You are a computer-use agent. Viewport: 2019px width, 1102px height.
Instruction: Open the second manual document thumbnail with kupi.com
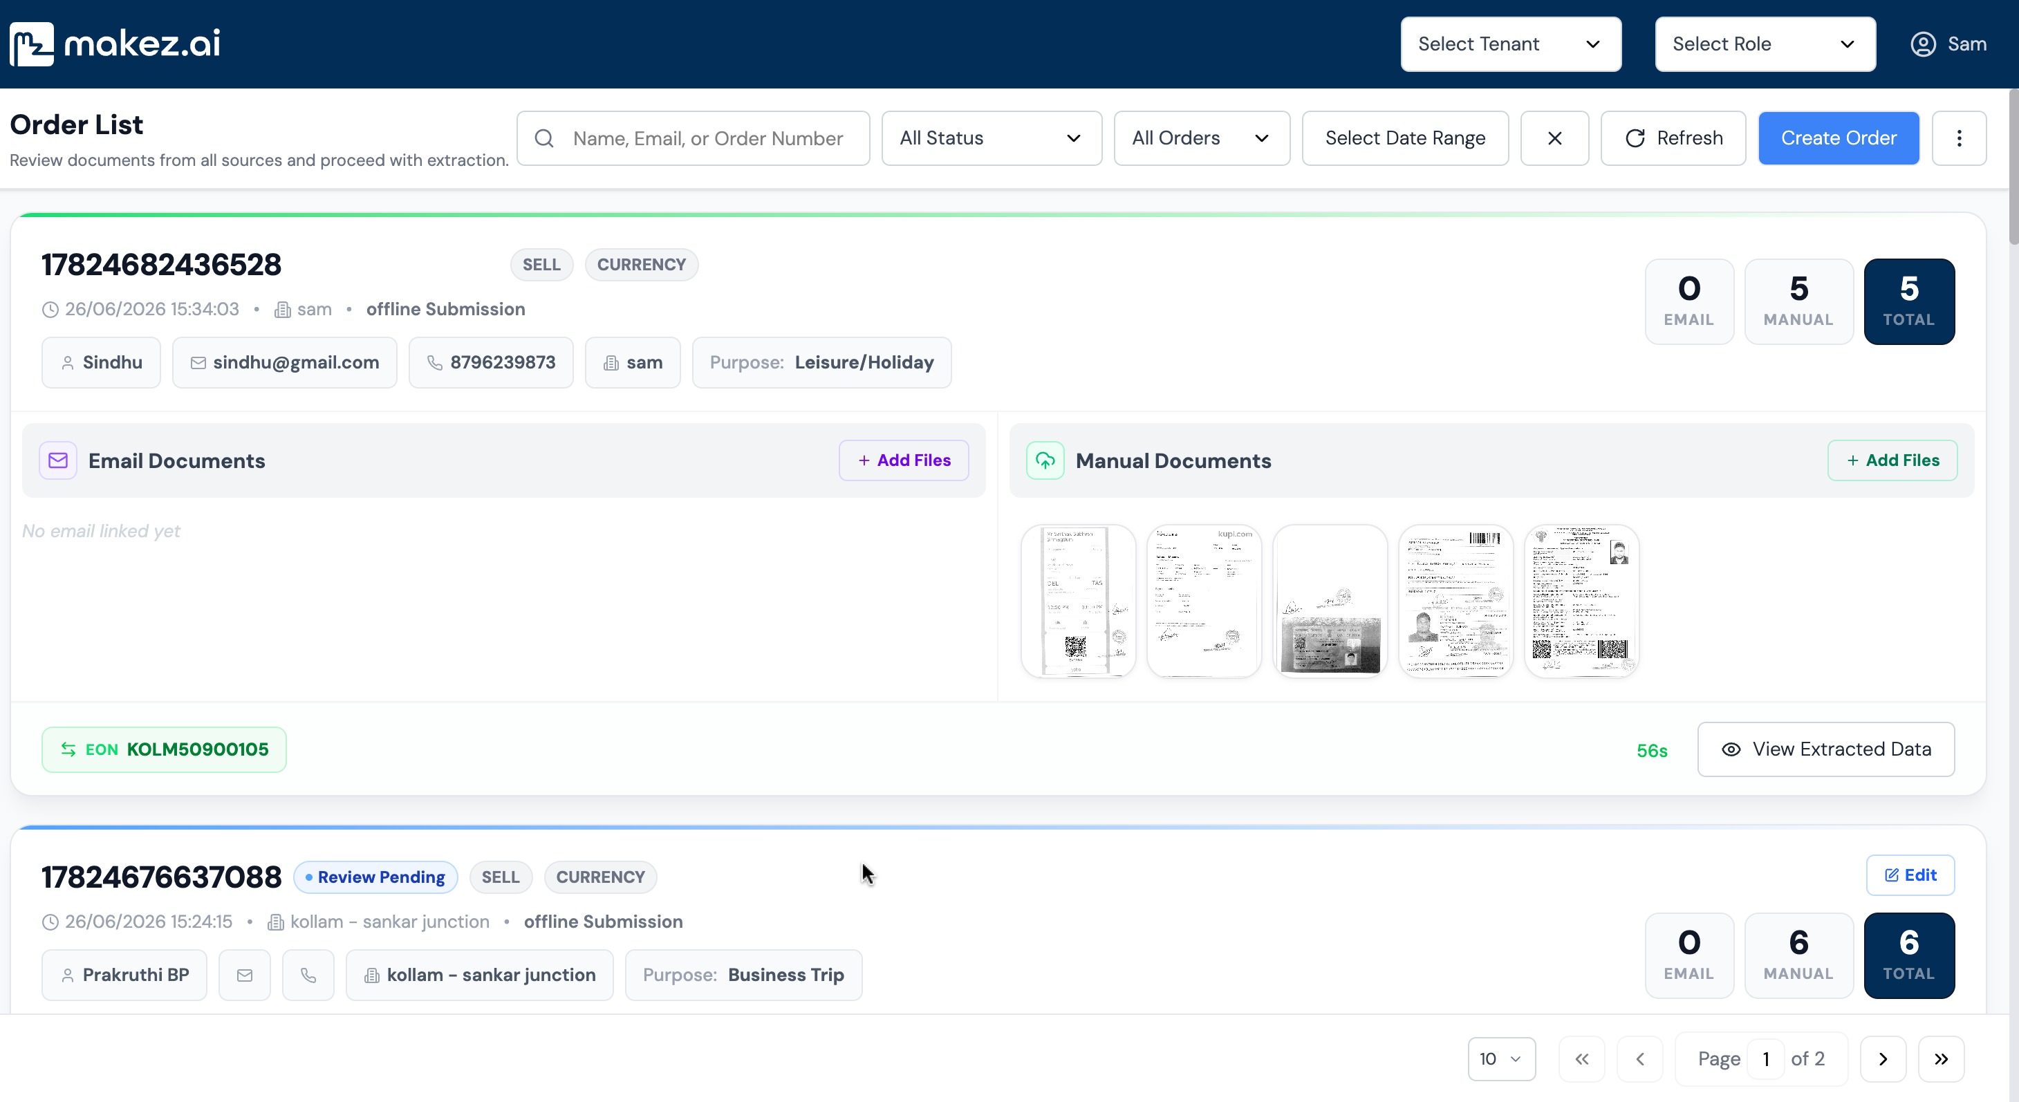(1204, 601)
